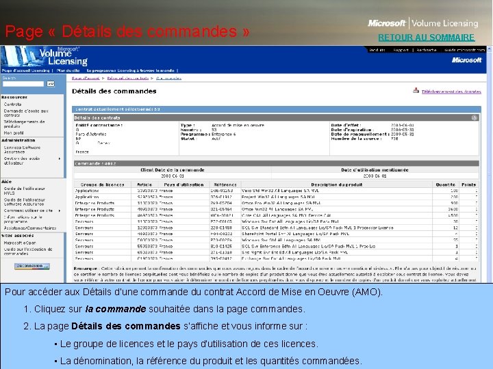493x369 pixels.
Task: Open Mon profil sidebar link
Action: pos(14,133)
